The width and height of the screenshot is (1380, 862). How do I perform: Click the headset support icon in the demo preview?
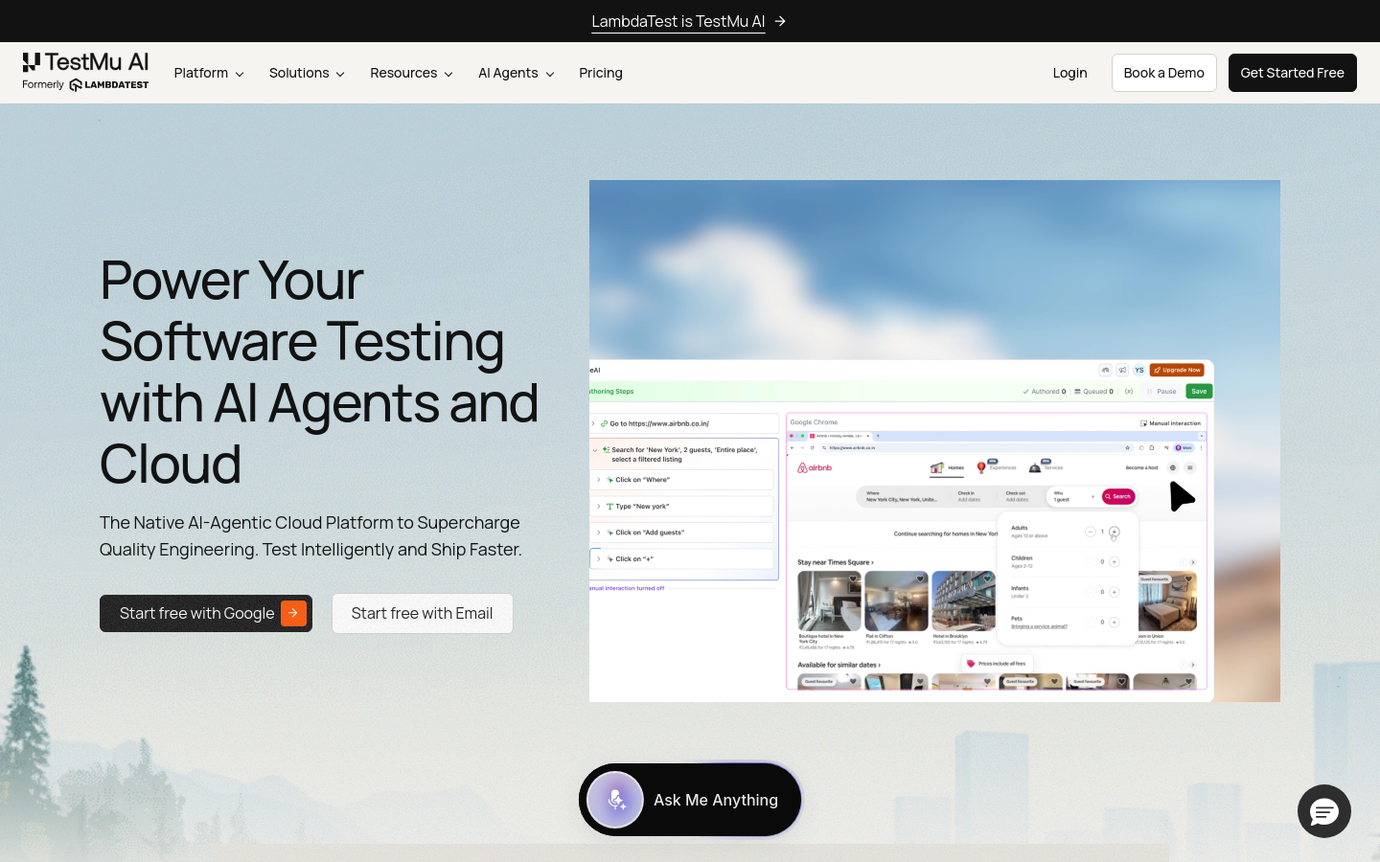pyautogui.click(x=1106, y=370)
